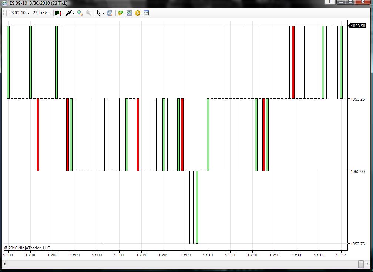Click the horizontal scrollbar thumb

[x=361, y=264]
